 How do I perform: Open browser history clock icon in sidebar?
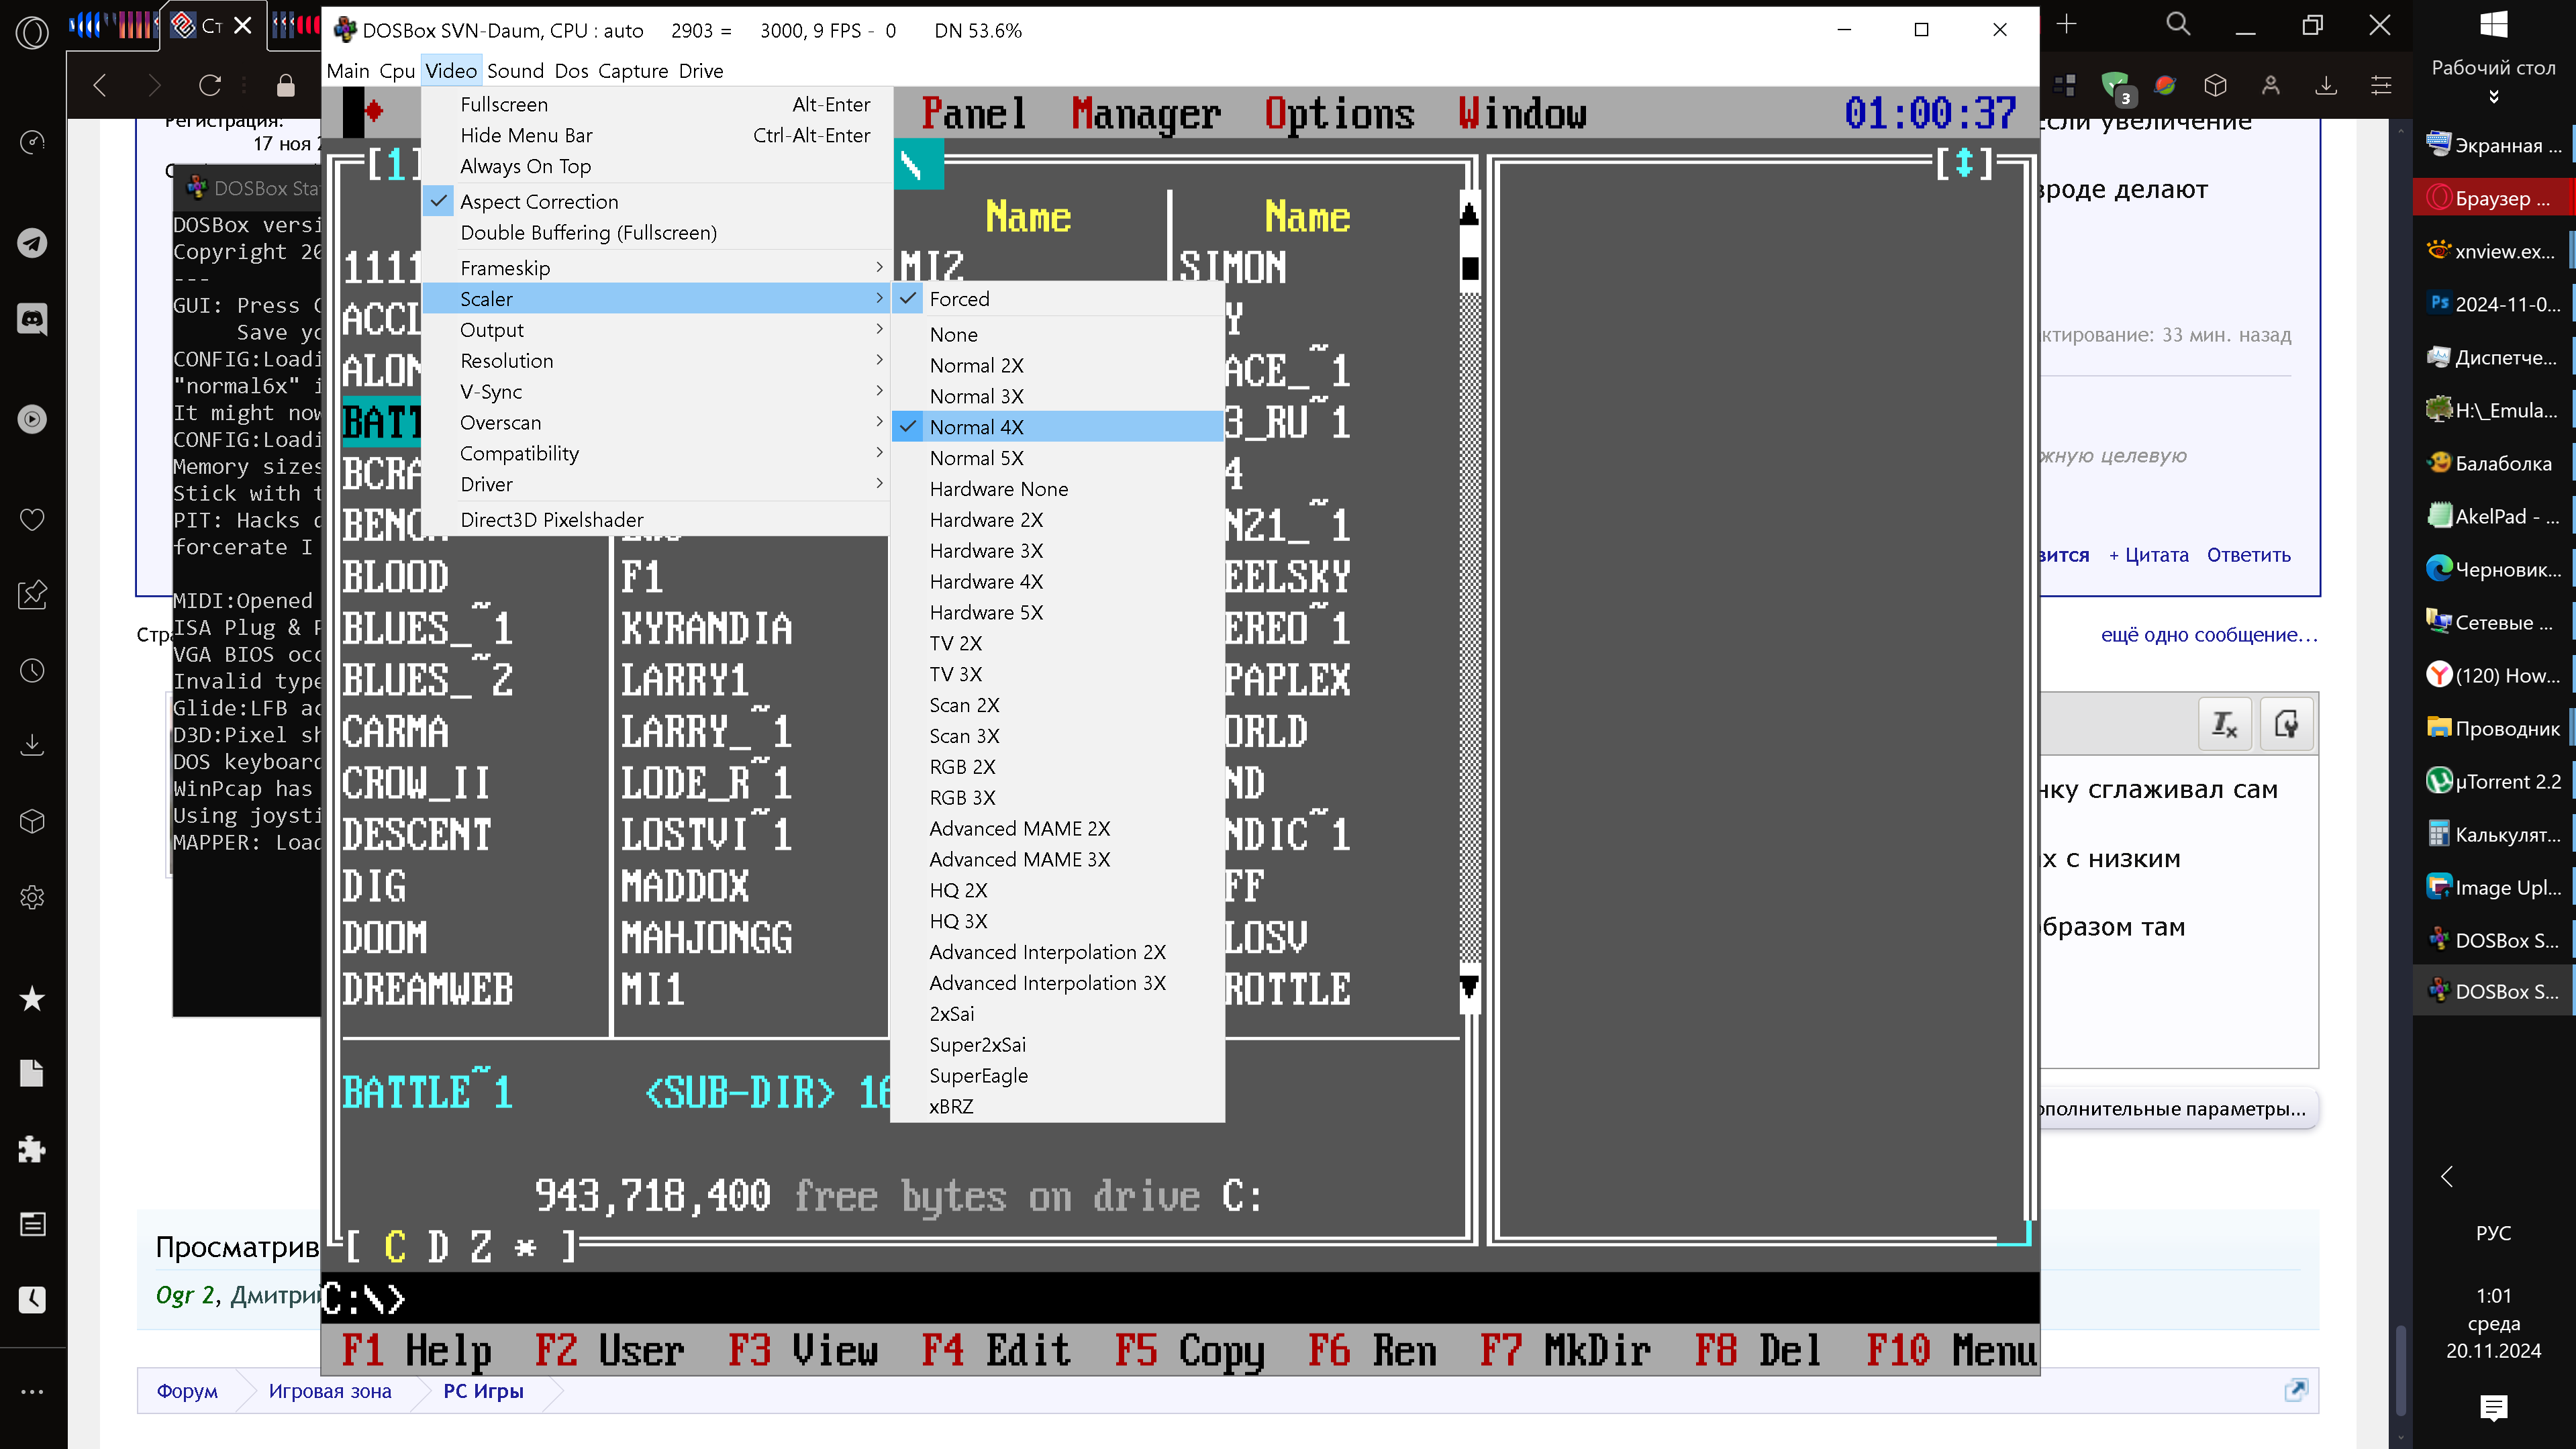(32, 670)
